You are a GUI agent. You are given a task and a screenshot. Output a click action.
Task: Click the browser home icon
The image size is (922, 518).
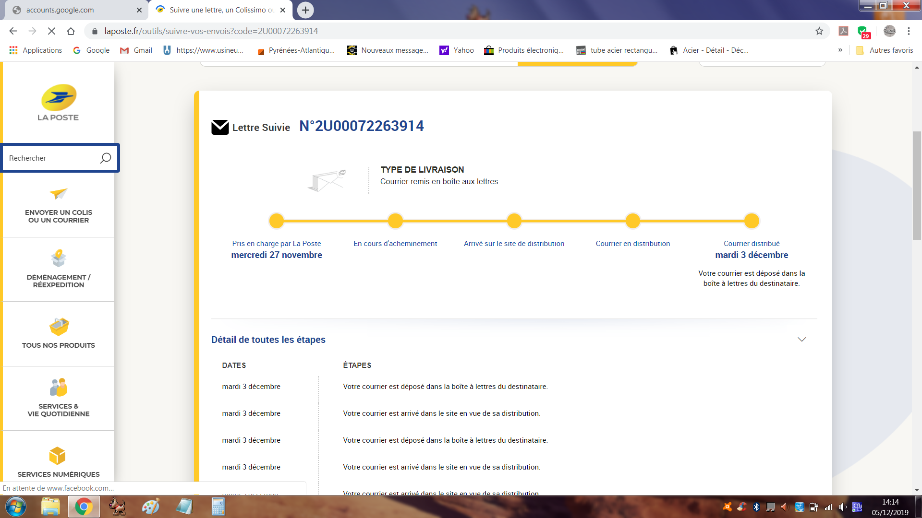pyautogui.click(x=71, y=31)
